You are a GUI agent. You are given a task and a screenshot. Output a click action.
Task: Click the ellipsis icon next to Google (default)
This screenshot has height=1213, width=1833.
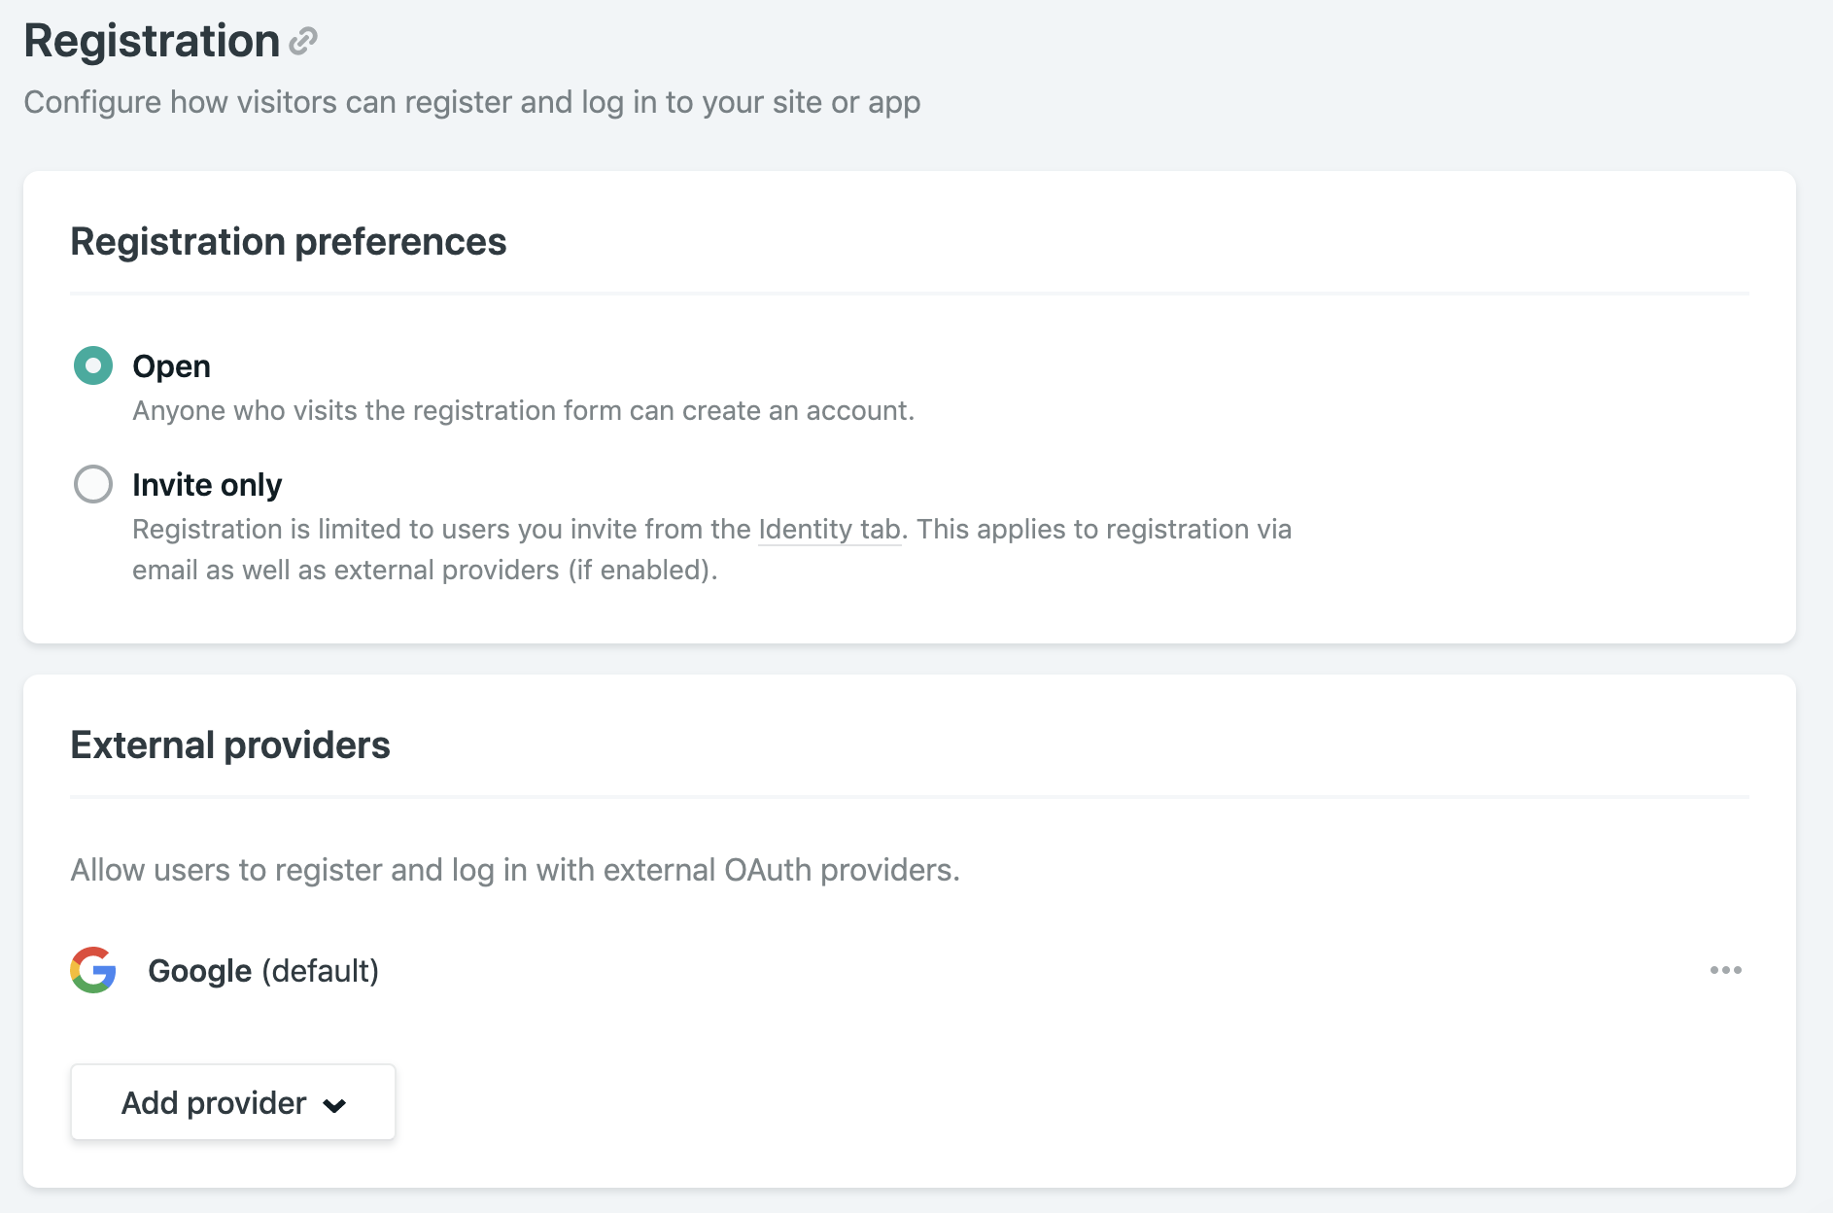point(1723,970)
